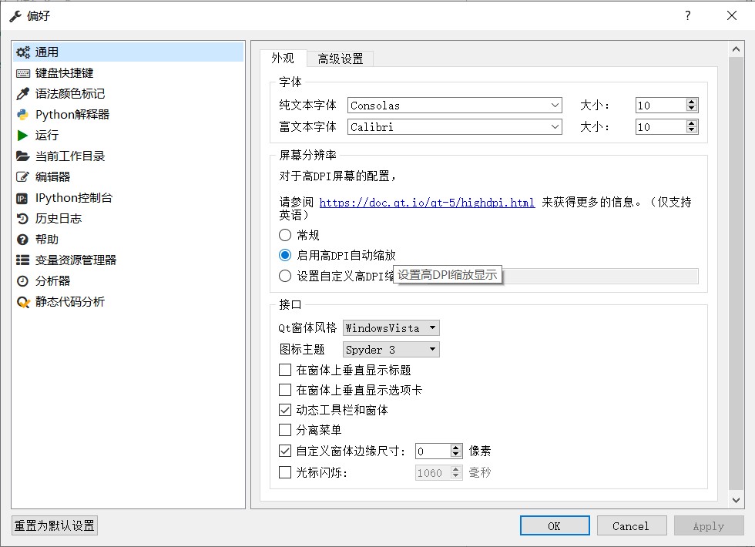Uncheck 自定义窗体边缘尺寸 checkbox
This screenshot has height=547, width=755.
(285, 451)
